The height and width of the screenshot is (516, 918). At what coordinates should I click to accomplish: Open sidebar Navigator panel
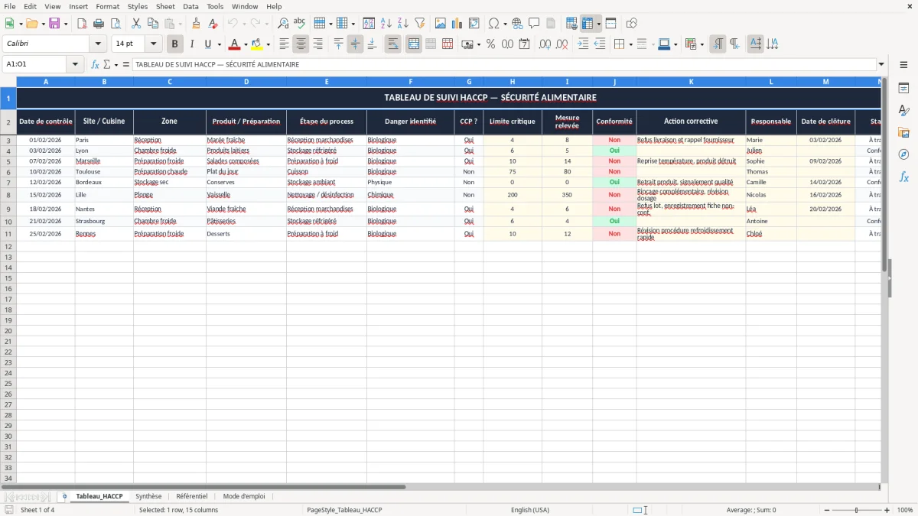903,154
